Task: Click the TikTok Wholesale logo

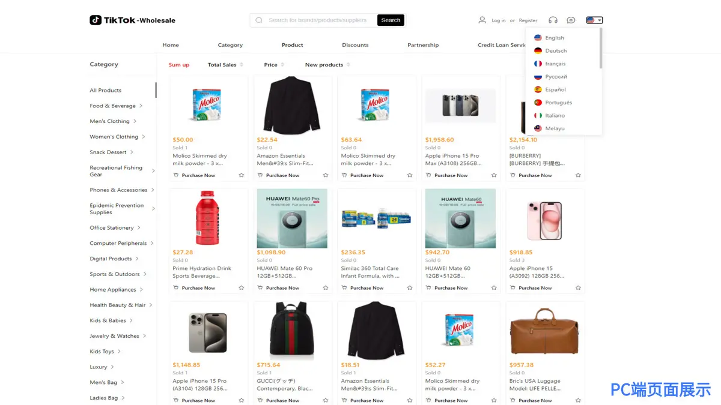Action: click(x=132, y=20)
